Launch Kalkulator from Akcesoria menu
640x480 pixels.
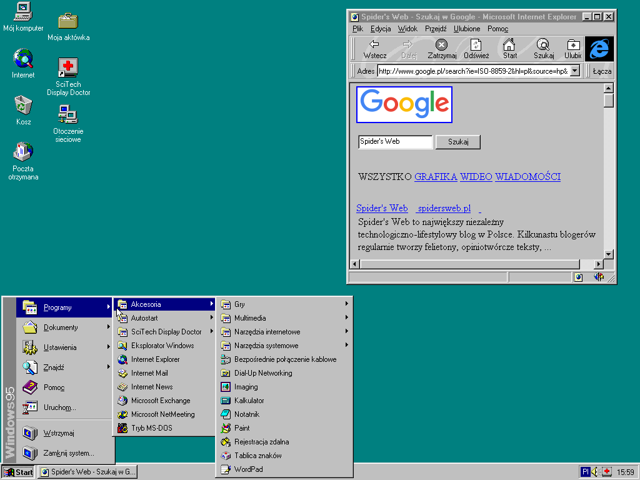coord(284,401)
